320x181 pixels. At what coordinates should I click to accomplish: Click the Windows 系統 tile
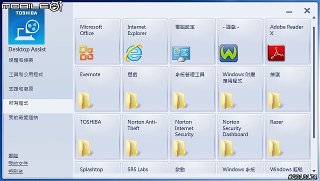tap(240, 167)
